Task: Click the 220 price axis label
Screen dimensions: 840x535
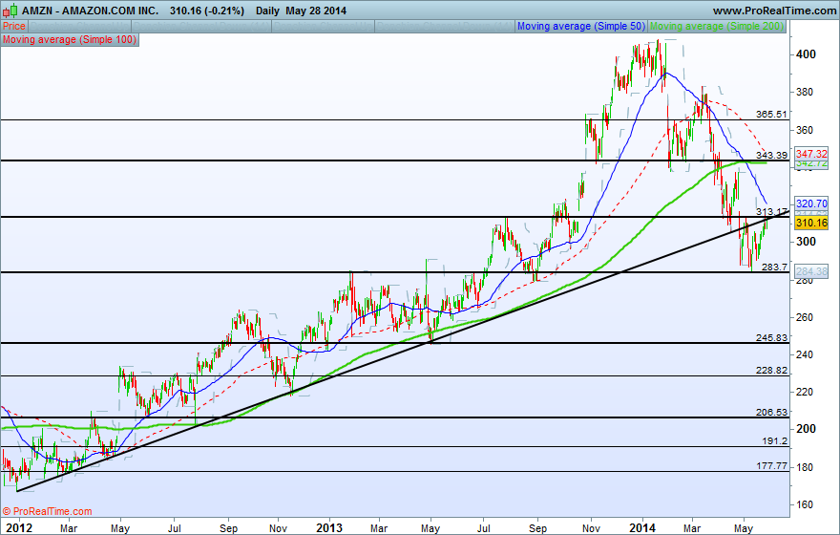Action: pyautogui.click(x=805, y=392)
